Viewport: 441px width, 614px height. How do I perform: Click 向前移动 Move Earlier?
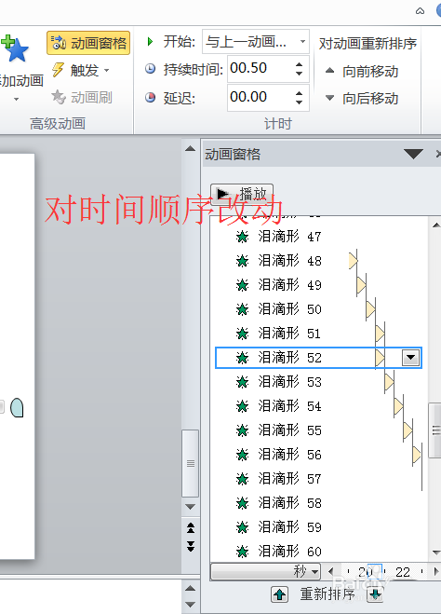click(x=362, y=71)
